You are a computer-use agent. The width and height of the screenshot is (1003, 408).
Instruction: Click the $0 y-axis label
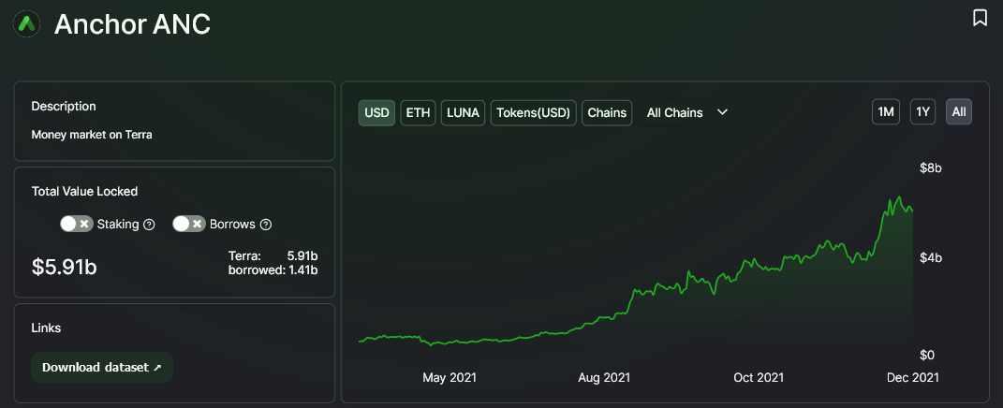pos(928,355)
